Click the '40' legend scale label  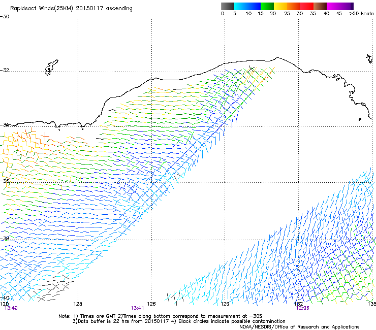coord(326,14)
